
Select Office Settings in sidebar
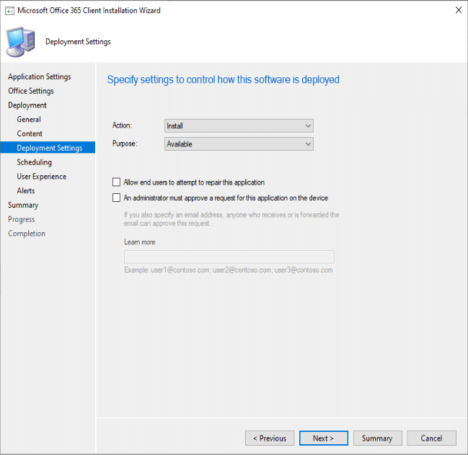pos(31,91)
